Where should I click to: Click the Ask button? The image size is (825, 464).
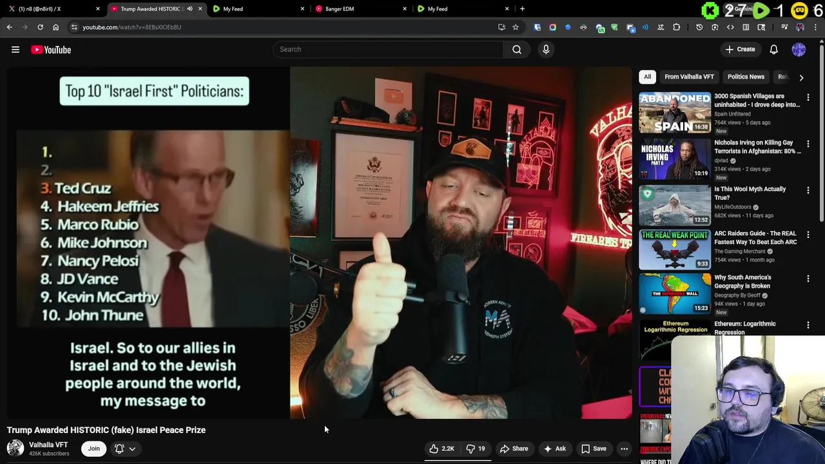click(554, 449)
